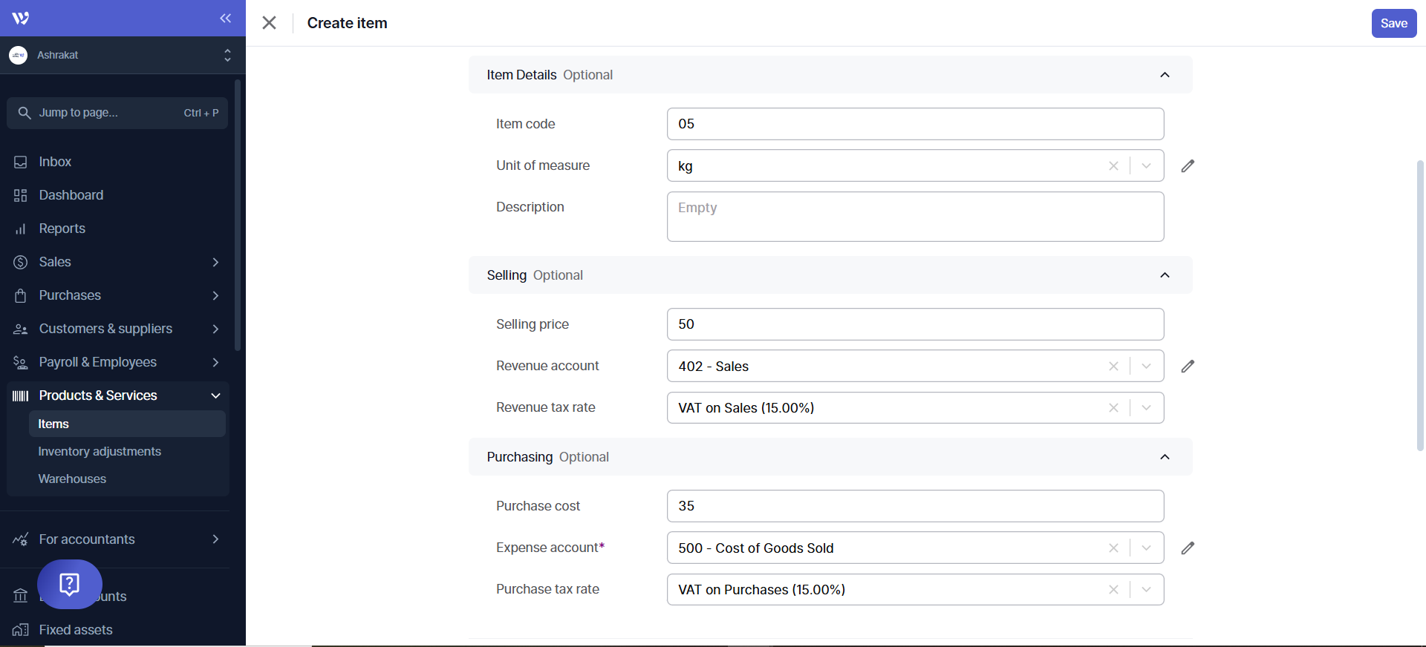Click the pencil icon next to Expense account
1426x647 pixels.
(1188, 548)
